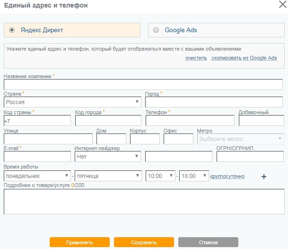Click the Отмена button
Viewport: 288px width, 249px height.
tap(208, 242)
